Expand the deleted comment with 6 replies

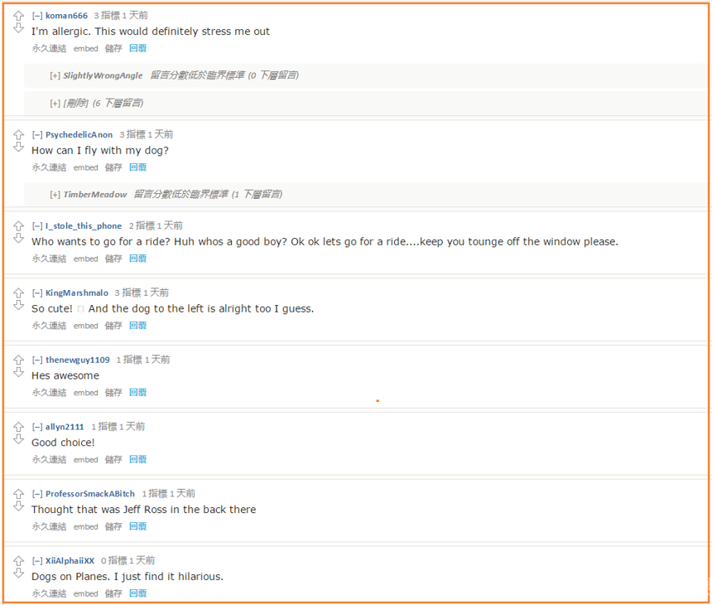(x=55, y=104)
